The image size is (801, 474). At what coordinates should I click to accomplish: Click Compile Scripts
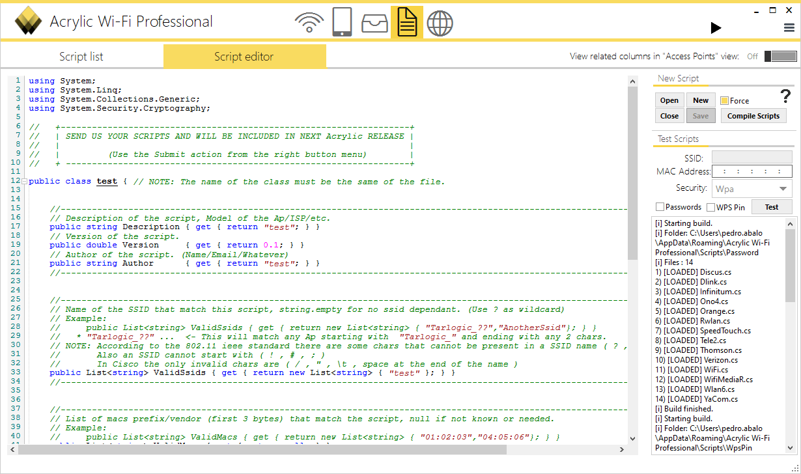[x=753, y=116]
